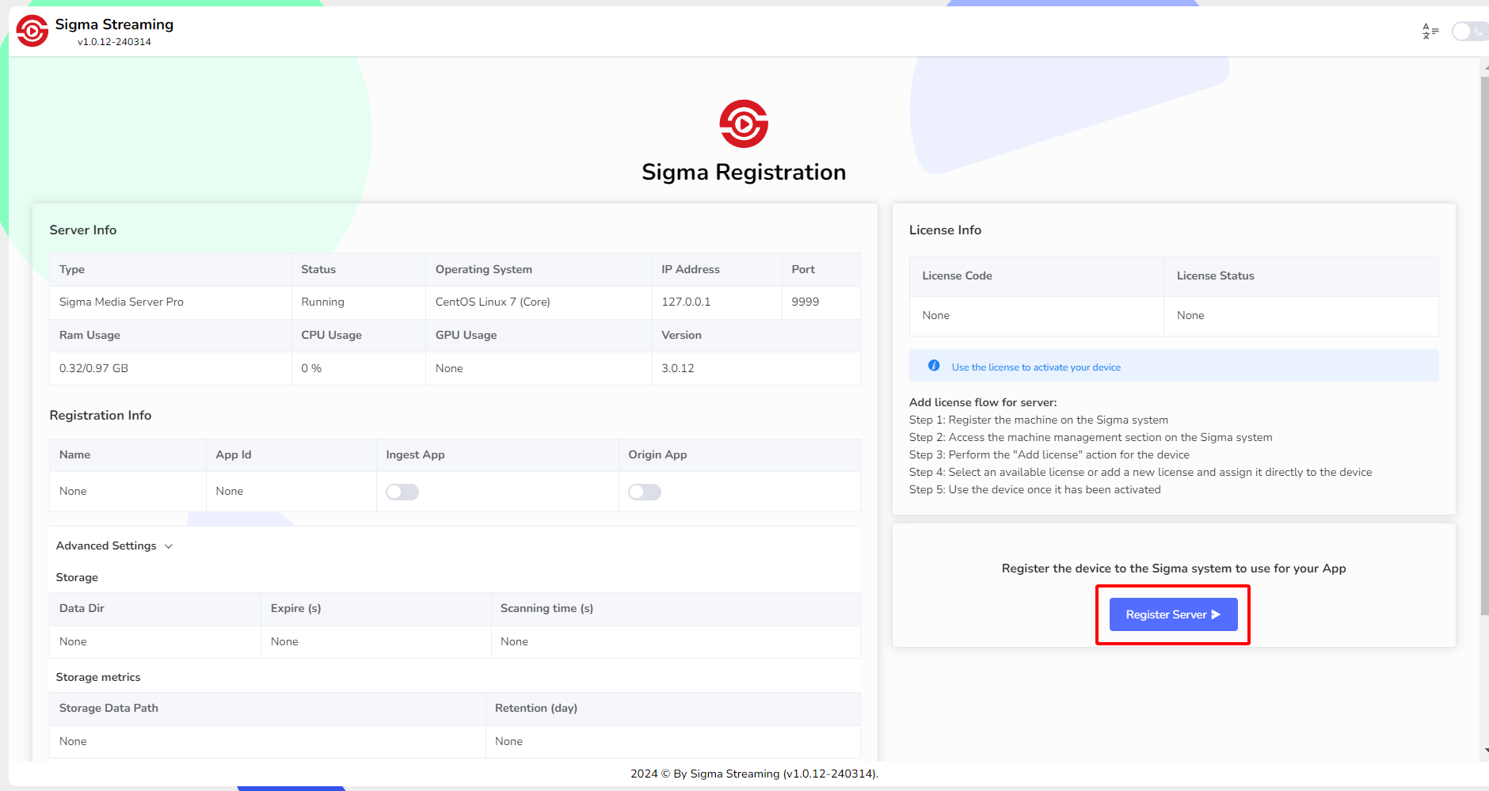Click the blue info icon in license banner
Viewport: 1489px width, 791px height.
934,366
